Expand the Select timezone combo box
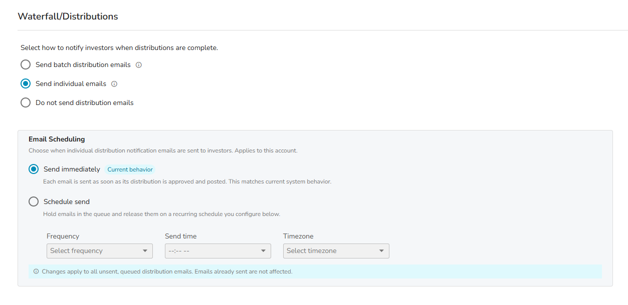628x305 pixels. tap(336, 251)
